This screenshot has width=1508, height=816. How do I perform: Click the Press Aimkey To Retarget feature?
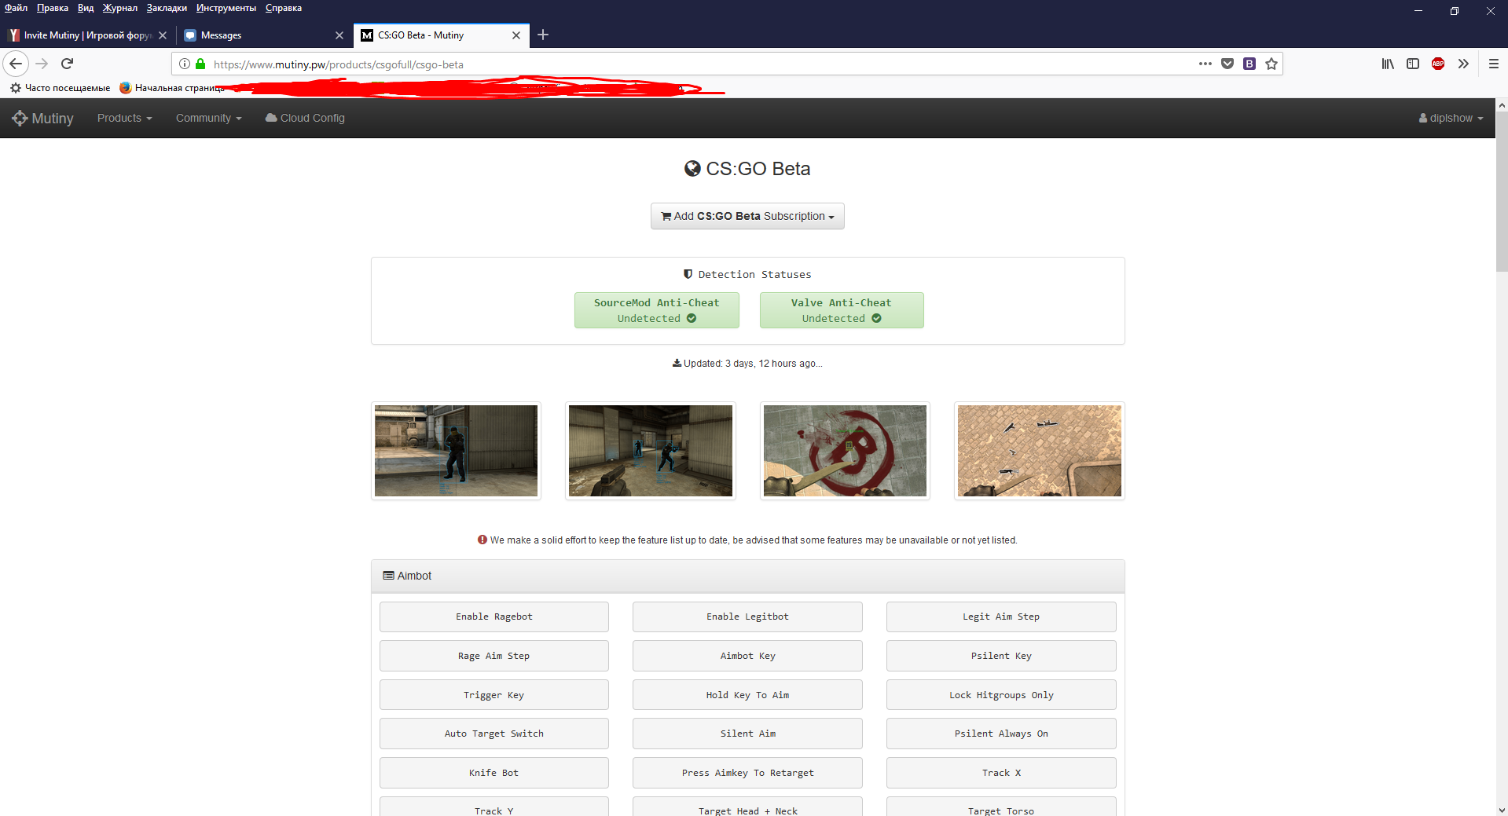click(x=747, y=773)
